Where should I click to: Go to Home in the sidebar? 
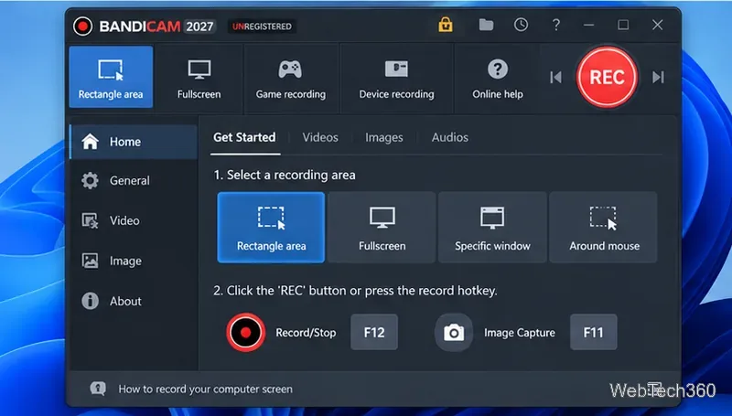coord(134,142)
